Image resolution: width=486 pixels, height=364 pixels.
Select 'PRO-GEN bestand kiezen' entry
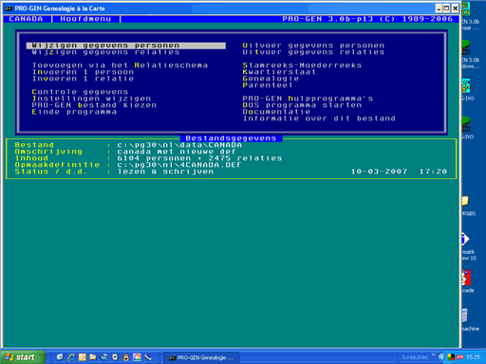94,105
